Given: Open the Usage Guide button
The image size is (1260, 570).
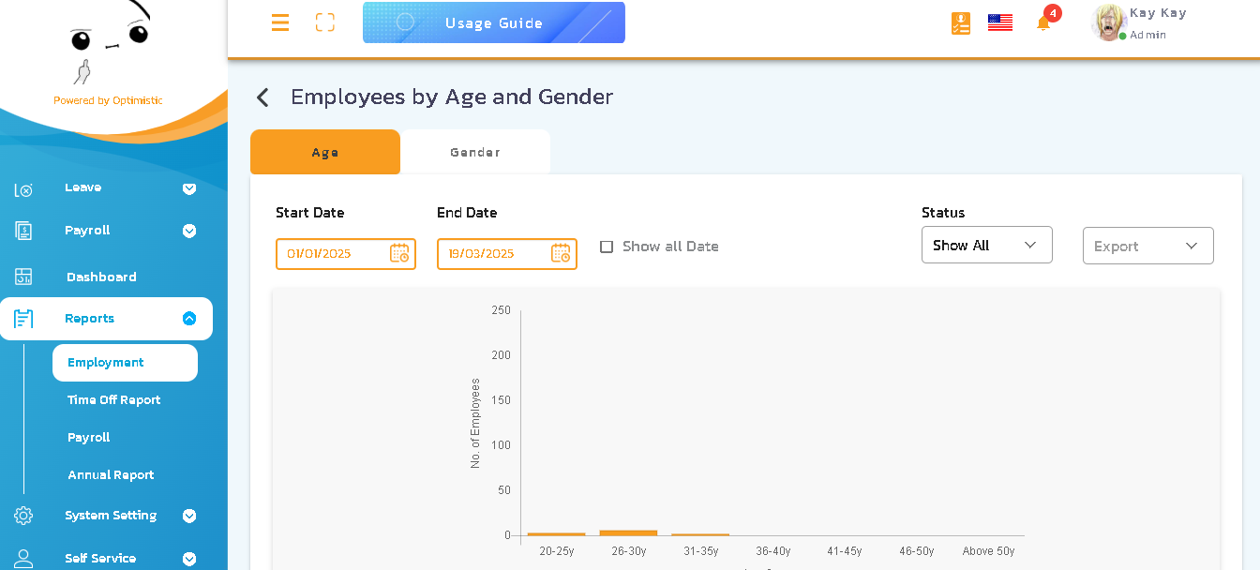Looking at the screenshot, I should pyautogui.click(x=493, y=23).
